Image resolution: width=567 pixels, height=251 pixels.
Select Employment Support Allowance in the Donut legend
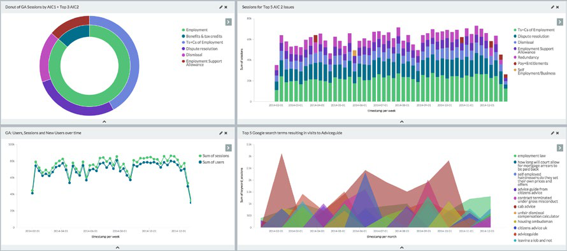202,63
